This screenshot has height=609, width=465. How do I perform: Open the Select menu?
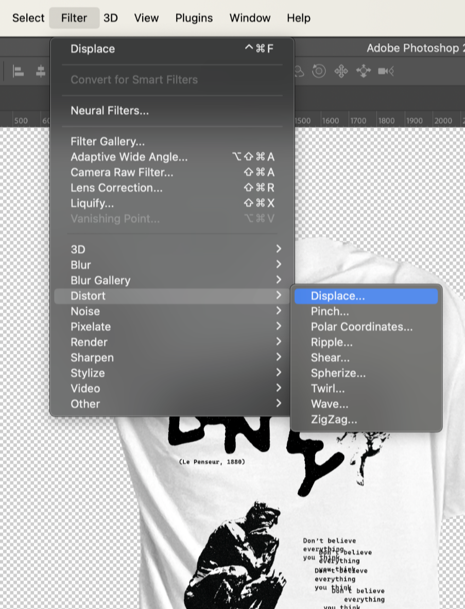point(28,18)
